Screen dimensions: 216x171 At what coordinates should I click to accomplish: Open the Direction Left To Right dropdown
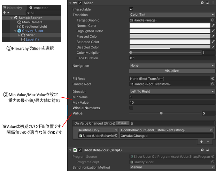pos(172,91)
